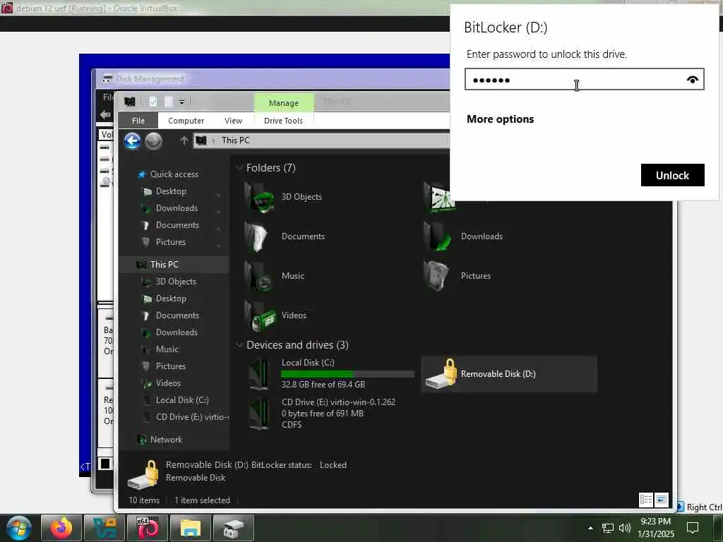Click the Unlock button in BitLocker dialog
The image size is (723, 542).
pos(672,175)
